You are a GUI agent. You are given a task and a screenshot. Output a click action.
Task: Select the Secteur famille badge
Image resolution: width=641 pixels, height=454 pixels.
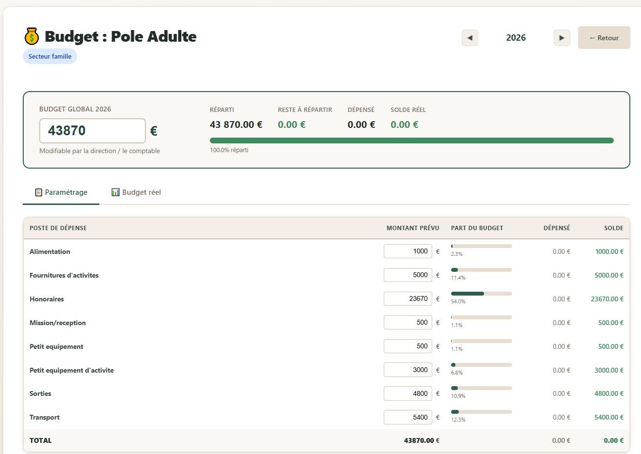pyautogui.click(x=50, y=56)
